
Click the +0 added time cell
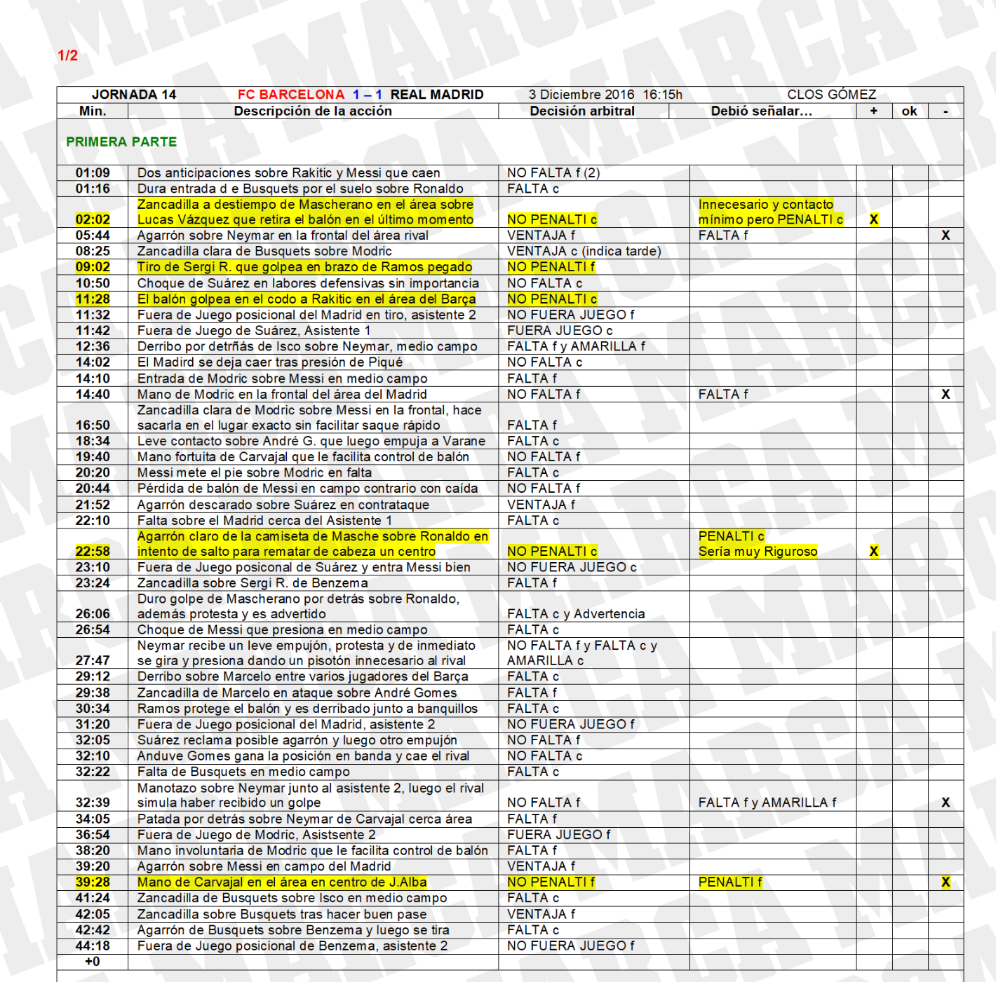pyautogui.click(x=93, y=962)
